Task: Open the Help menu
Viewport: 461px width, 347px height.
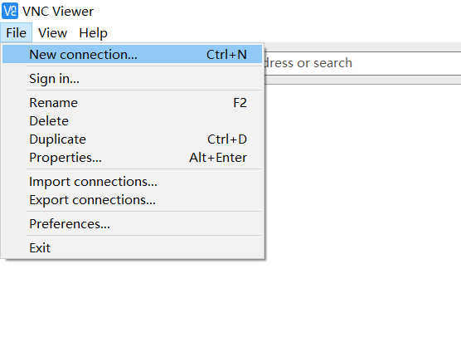Action: (x=93, y=32)
